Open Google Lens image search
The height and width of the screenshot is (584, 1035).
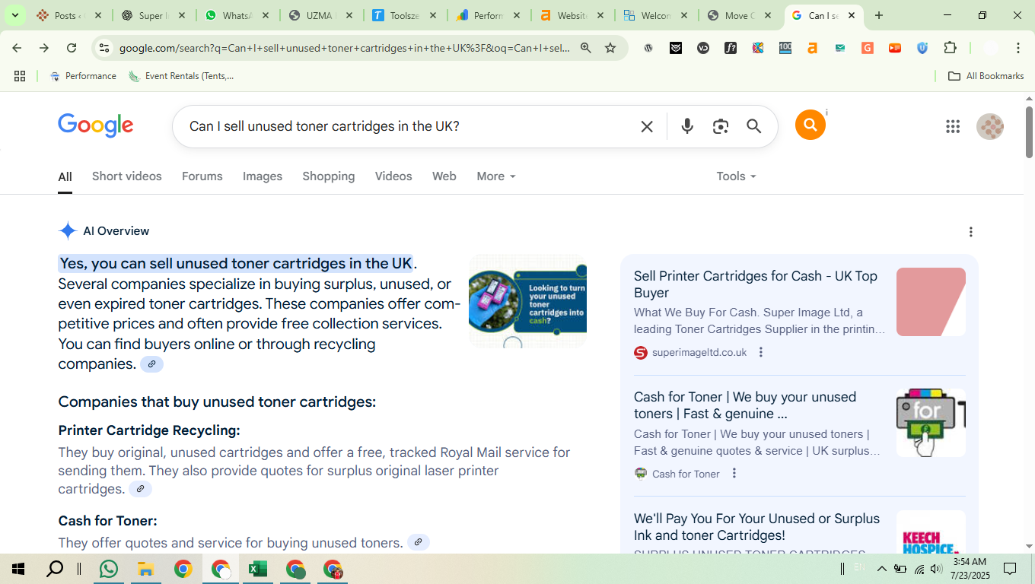coord(721,126)
